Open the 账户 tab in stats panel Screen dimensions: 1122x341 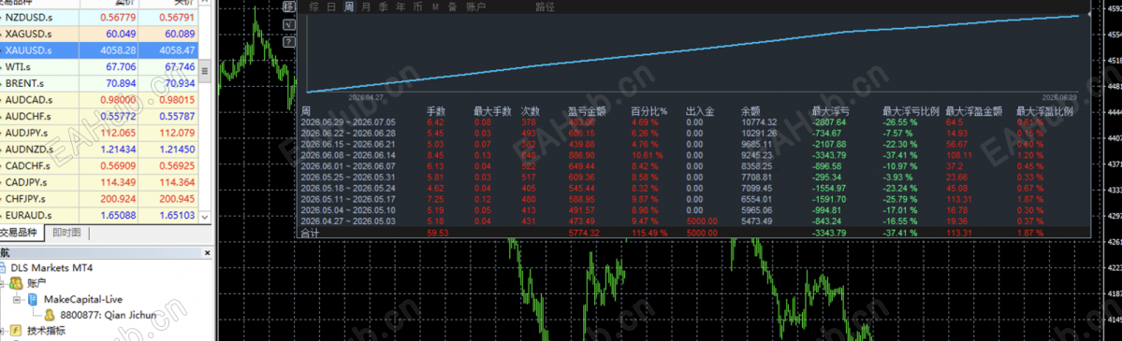pyautogui.click(x=476, y=7)
